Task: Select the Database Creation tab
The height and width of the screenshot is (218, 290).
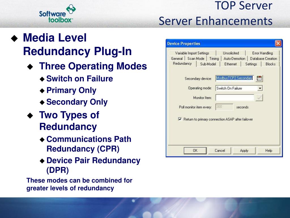Action: tap(264, 58)
